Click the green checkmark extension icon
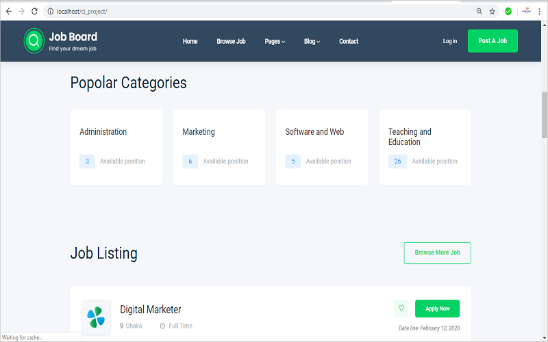548x342 pixels. [508, 12]
